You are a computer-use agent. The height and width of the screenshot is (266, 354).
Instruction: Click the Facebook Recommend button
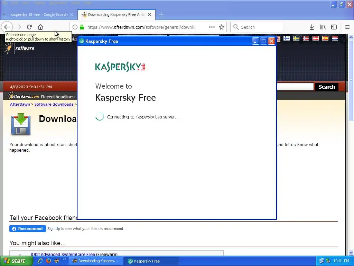28,229
